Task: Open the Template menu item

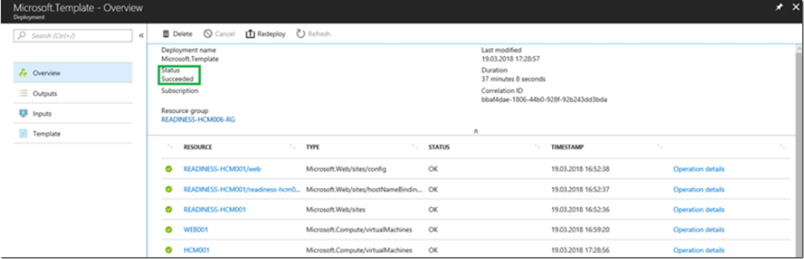Action: point(73,133)
